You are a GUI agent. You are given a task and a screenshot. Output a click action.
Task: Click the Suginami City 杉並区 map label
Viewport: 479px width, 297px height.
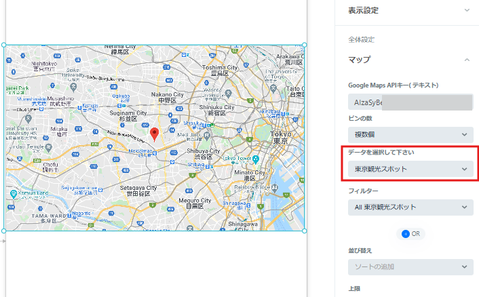128,116
